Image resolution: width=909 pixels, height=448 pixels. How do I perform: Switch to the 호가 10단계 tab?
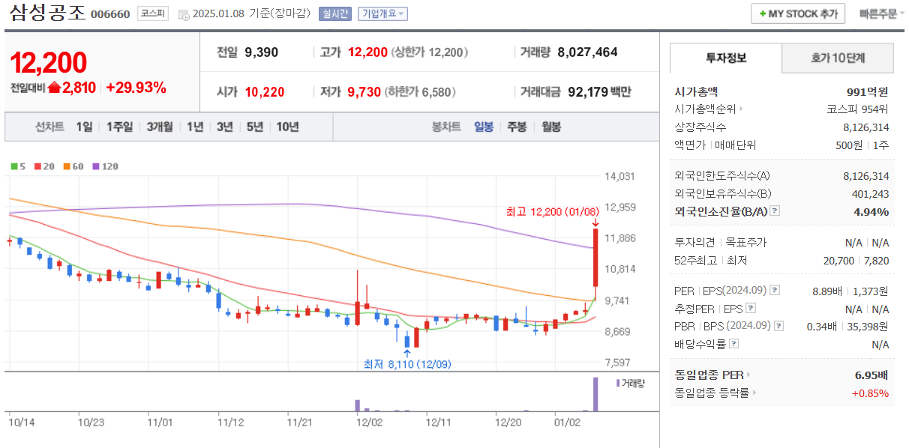point(838,58)
